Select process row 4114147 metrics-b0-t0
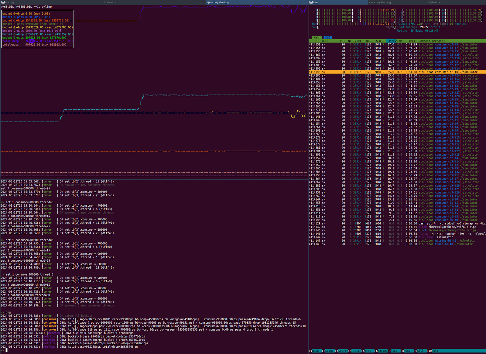 pyautogui.click(x=397, y=241)
